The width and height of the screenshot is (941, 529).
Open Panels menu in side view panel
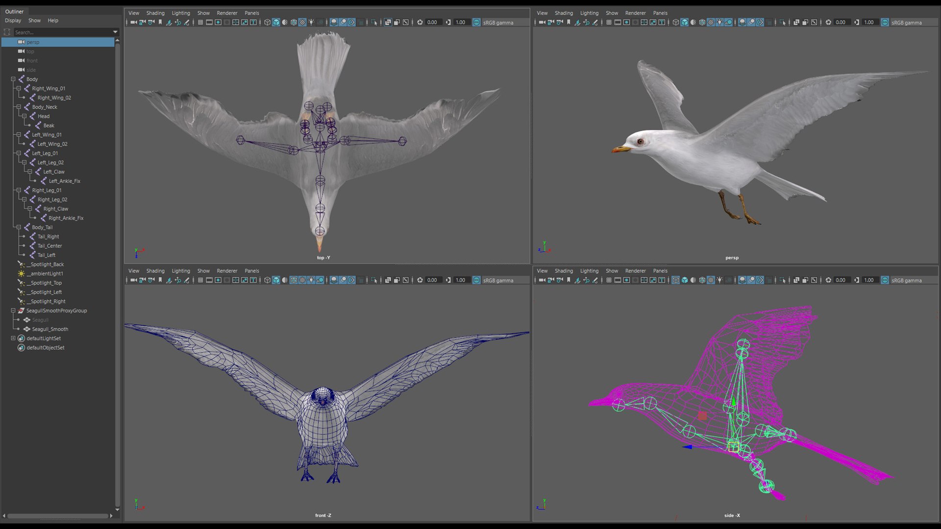(x=660, y=270)
